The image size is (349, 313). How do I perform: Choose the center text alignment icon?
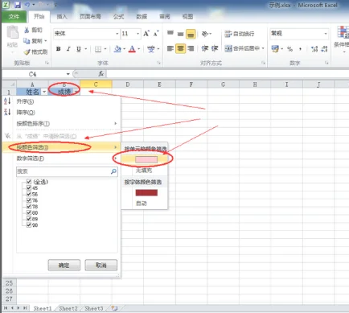[180, 48]
